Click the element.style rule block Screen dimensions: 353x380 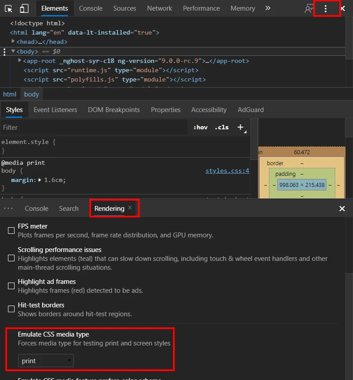point(125,147)
